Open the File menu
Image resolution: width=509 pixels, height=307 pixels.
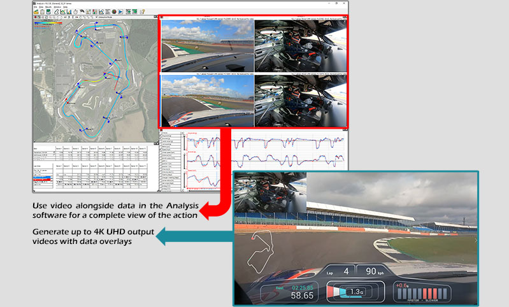35,6
